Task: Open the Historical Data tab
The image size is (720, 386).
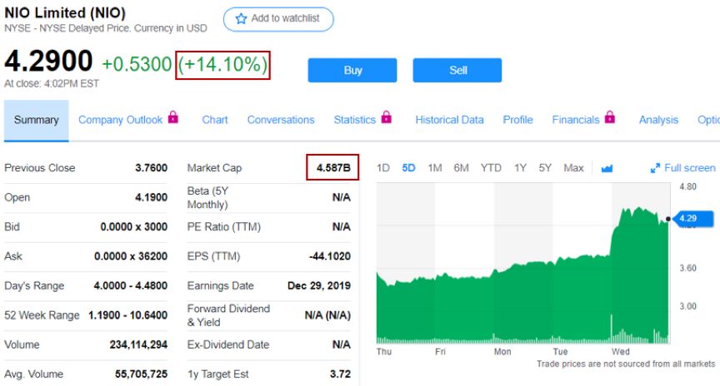Action: tap(449, 120)
